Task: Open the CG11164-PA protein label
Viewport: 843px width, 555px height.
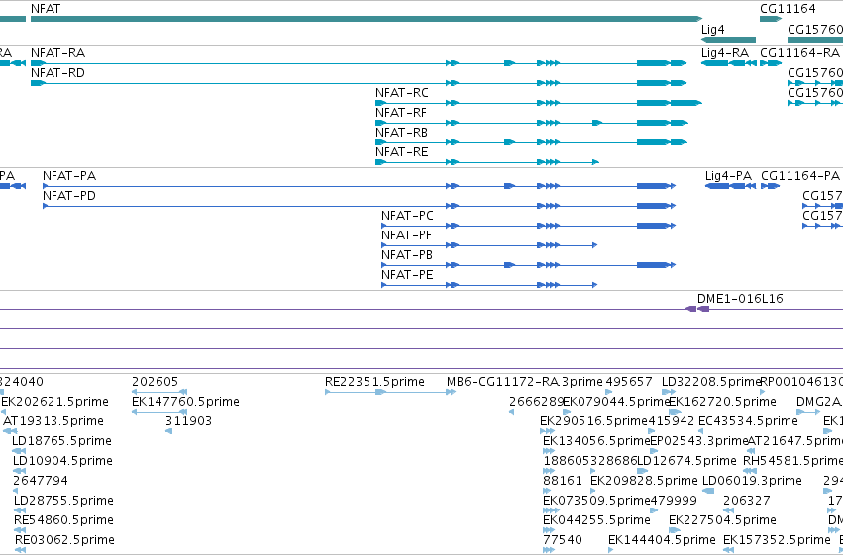Action: (x=800, y=176)
